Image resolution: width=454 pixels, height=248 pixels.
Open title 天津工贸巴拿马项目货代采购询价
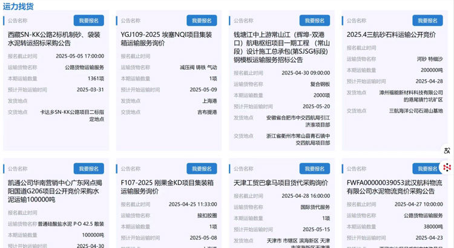(x=280, y=183)
